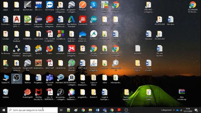Select the OBS Studio desktop icon
Viewport: 201px width, 113px height.
tap(17, 78)
